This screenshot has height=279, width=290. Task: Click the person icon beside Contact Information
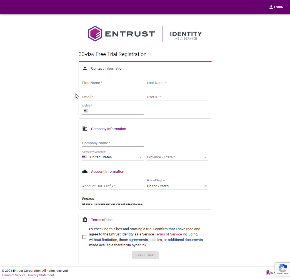pos(85,68)
